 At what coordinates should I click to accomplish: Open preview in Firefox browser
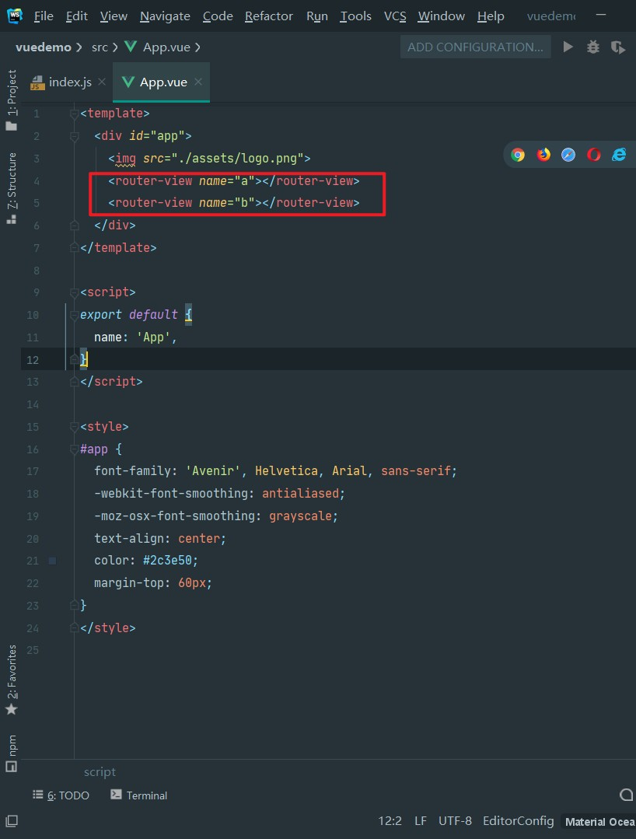click(x=543, y=156)
